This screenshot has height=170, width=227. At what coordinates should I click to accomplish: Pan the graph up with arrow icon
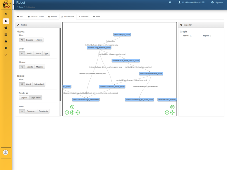coord(72,107)
